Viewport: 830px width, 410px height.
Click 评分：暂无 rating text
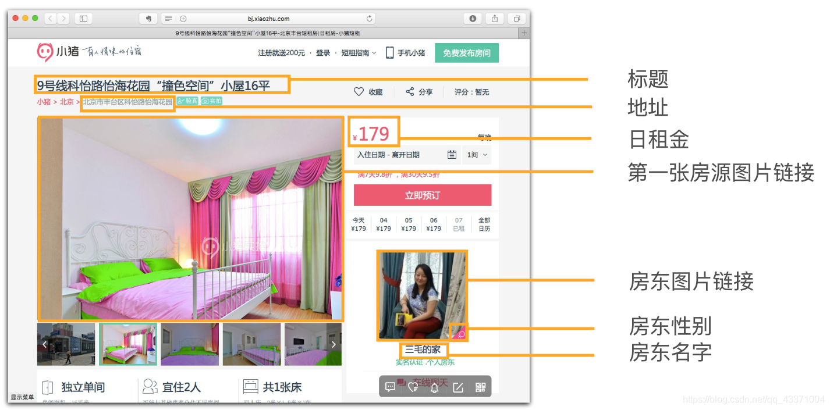click(x=472, y=92)
